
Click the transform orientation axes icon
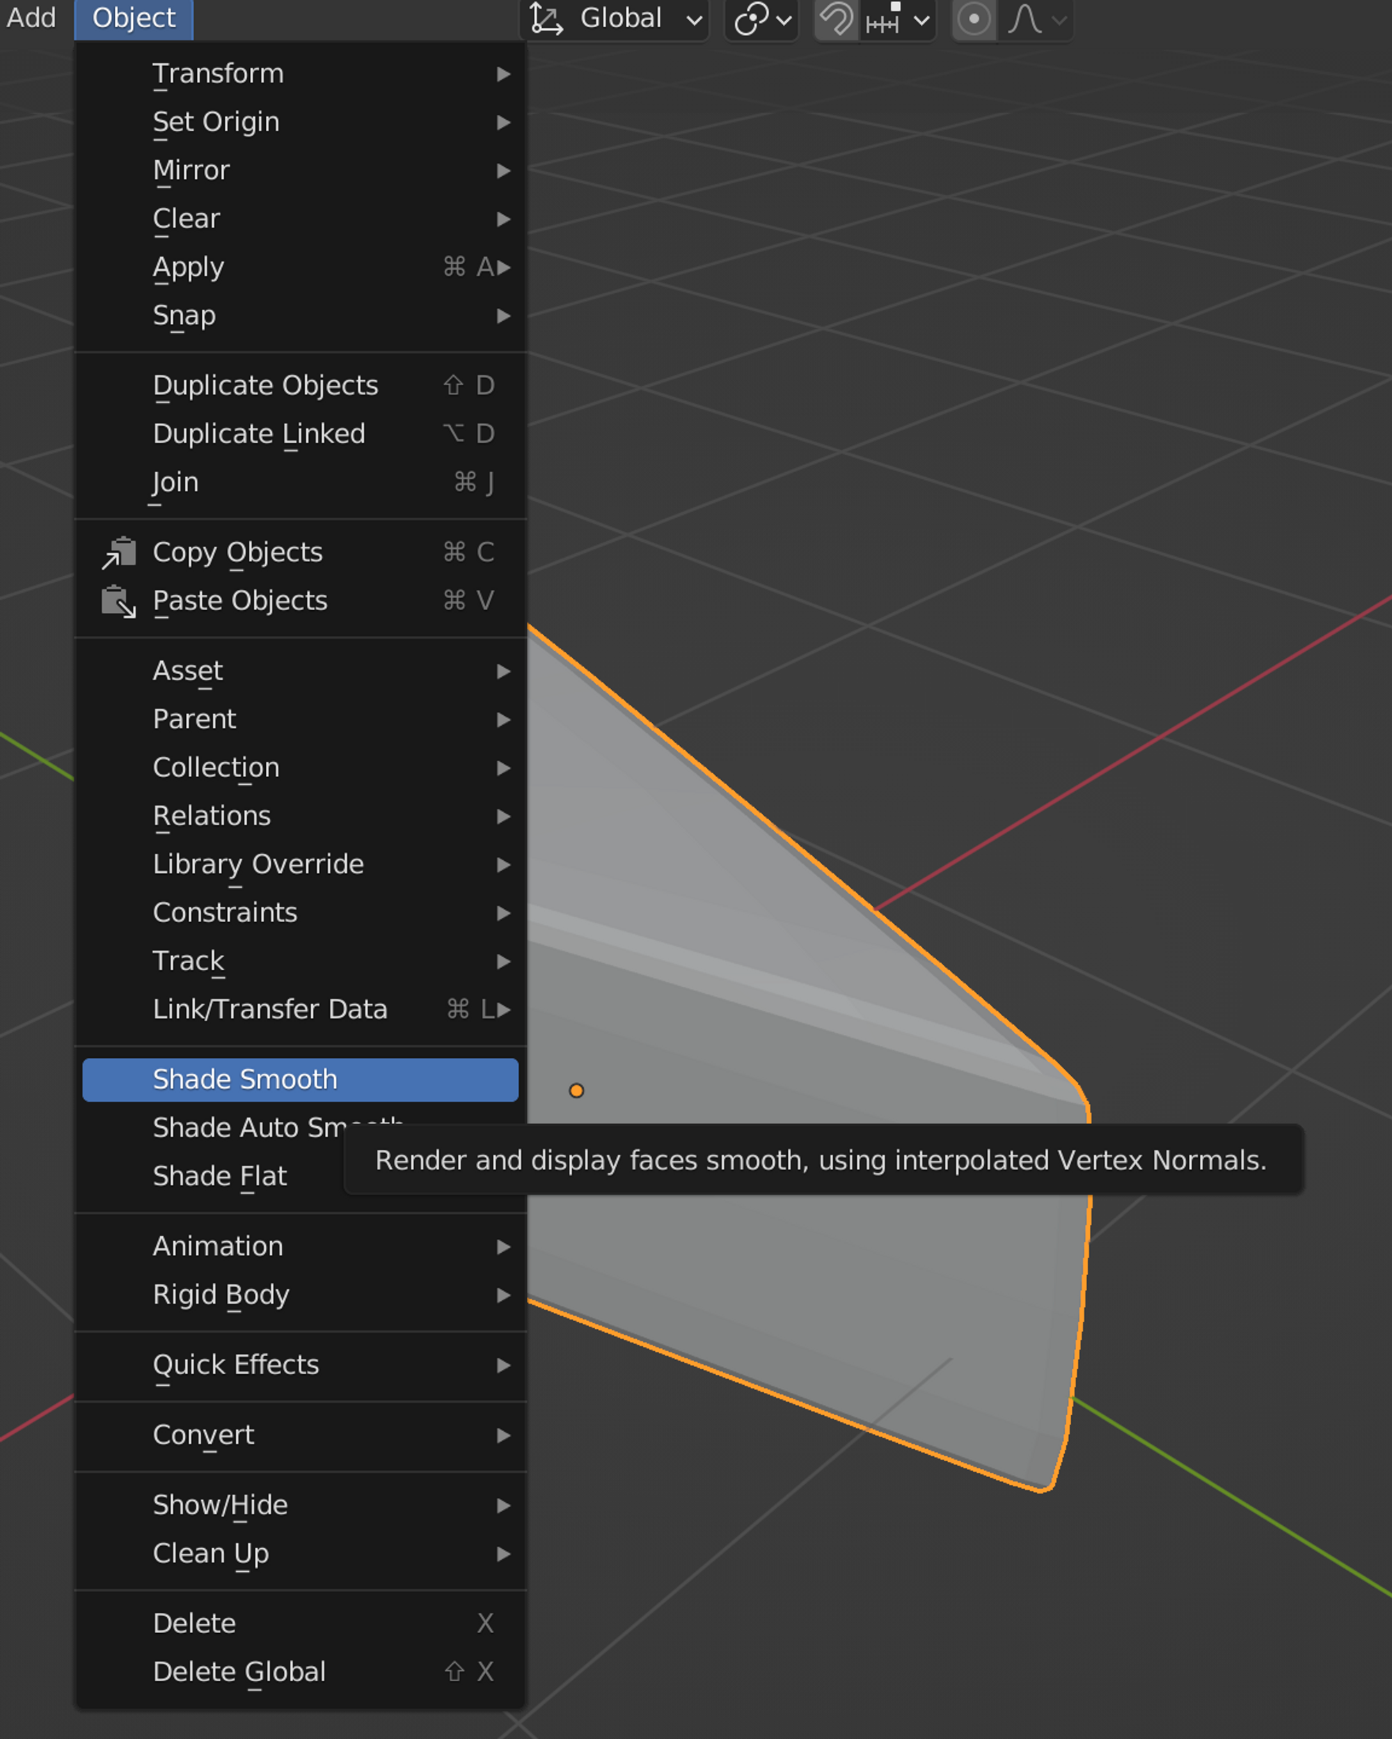point(546,19)
